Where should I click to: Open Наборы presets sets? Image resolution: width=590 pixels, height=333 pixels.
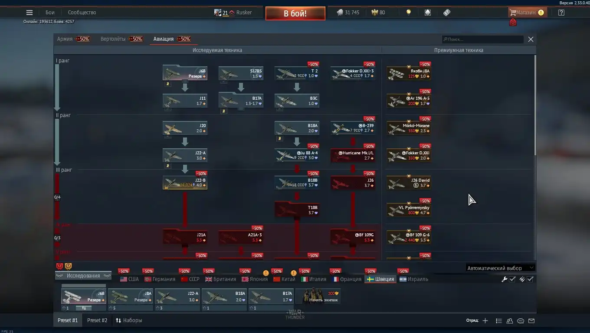(x=129, y=320)
